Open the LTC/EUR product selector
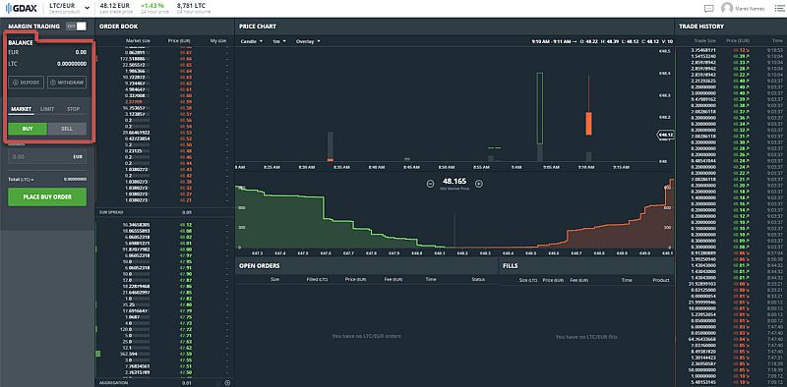This screenshot has height=387, width=787. click(x=69, y=8)
